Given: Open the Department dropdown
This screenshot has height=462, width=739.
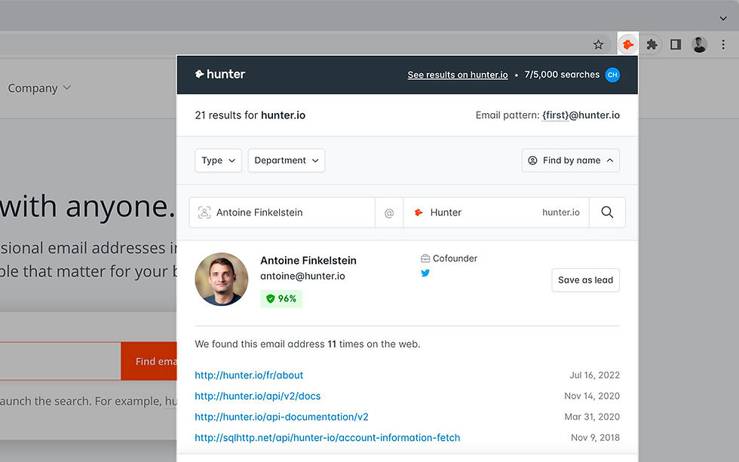Looking at the screenshot, I should coord(286,160).
